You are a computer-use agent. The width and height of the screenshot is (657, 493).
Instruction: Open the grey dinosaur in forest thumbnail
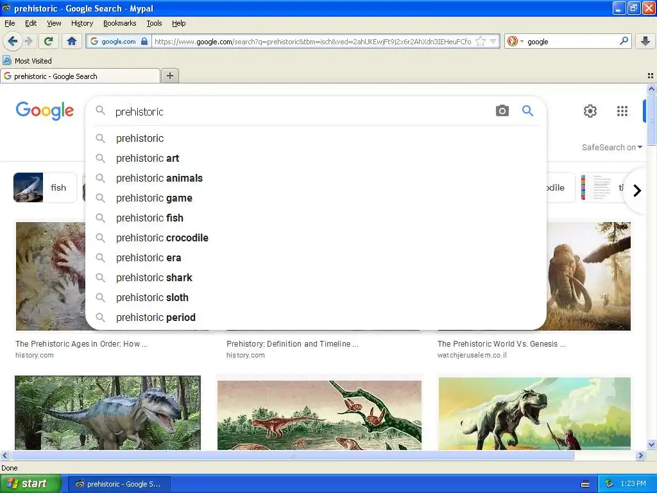pos(108,413)
